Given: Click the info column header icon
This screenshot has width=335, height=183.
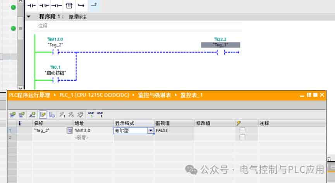Looking at the screenshot, I should click(x=20, y=123).
